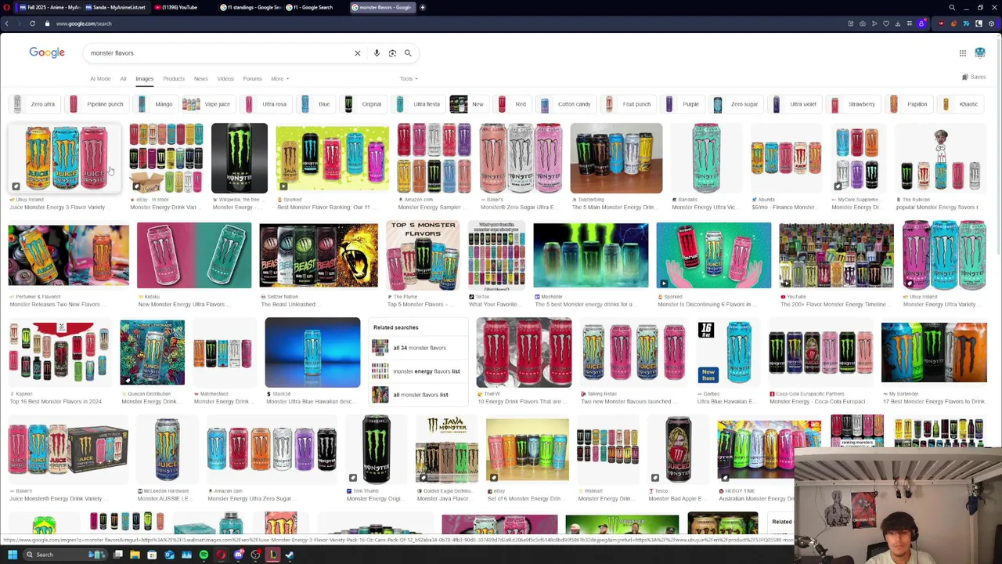Filter by the Strawberry chip
Viewport: 1002px width, 564px height.
pos(853,104)
